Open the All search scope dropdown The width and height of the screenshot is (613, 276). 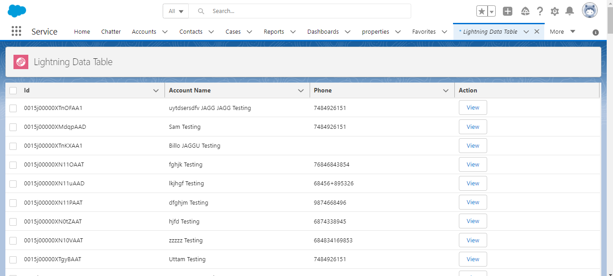175,11
